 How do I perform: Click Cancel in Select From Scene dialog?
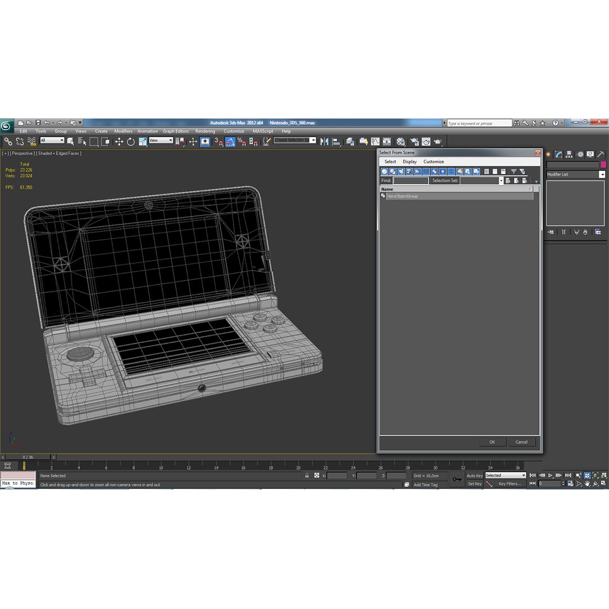click(x=522, y=442)
